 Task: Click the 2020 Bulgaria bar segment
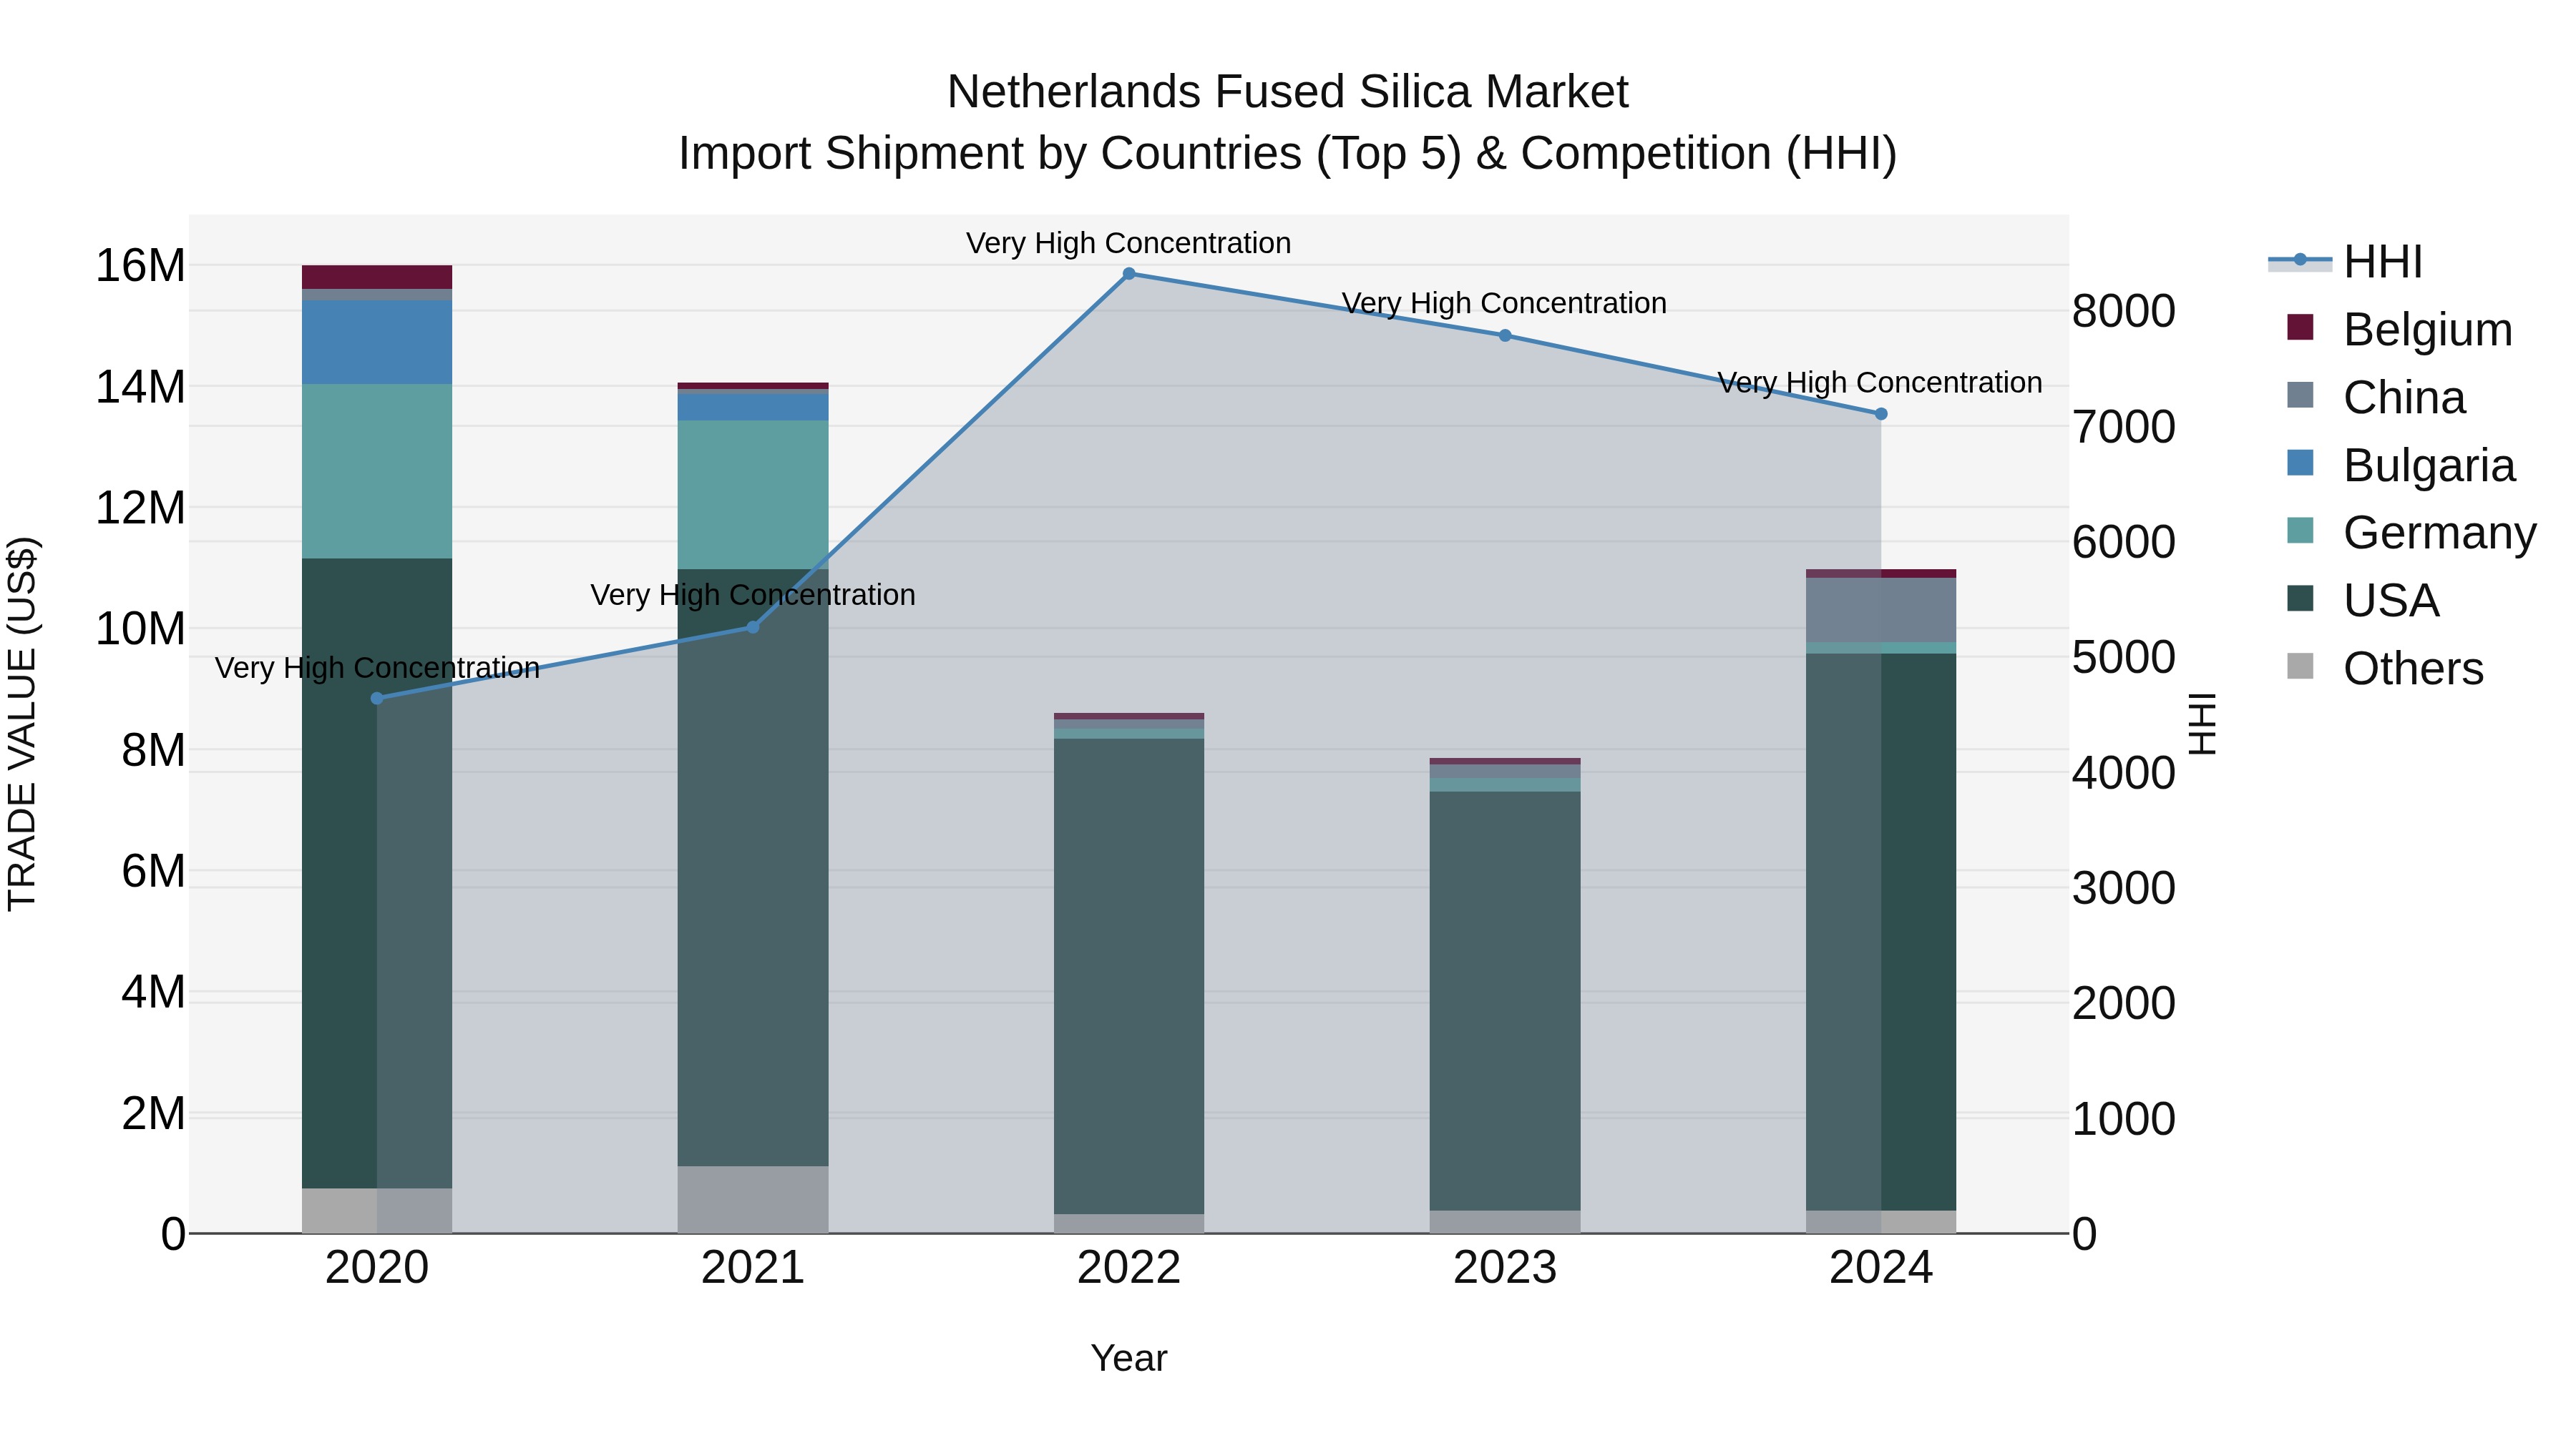[377, 343]
